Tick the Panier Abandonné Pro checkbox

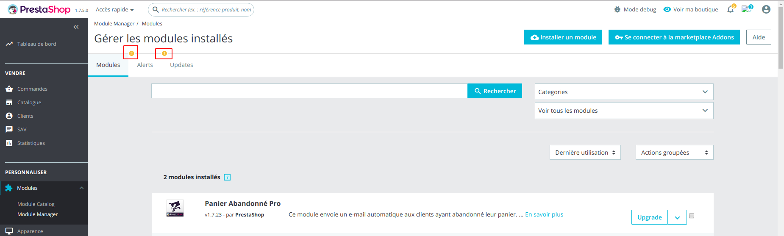(692, 216)
